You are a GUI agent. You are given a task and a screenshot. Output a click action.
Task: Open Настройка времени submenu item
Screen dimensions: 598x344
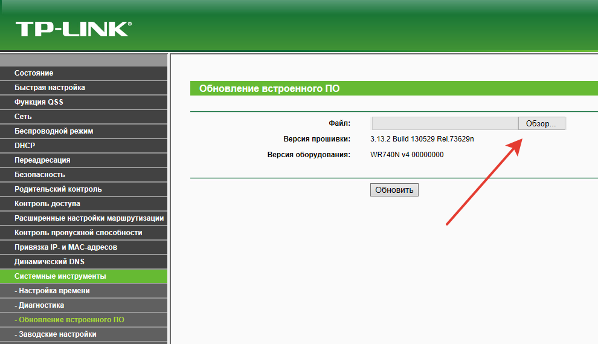point(83,291)
